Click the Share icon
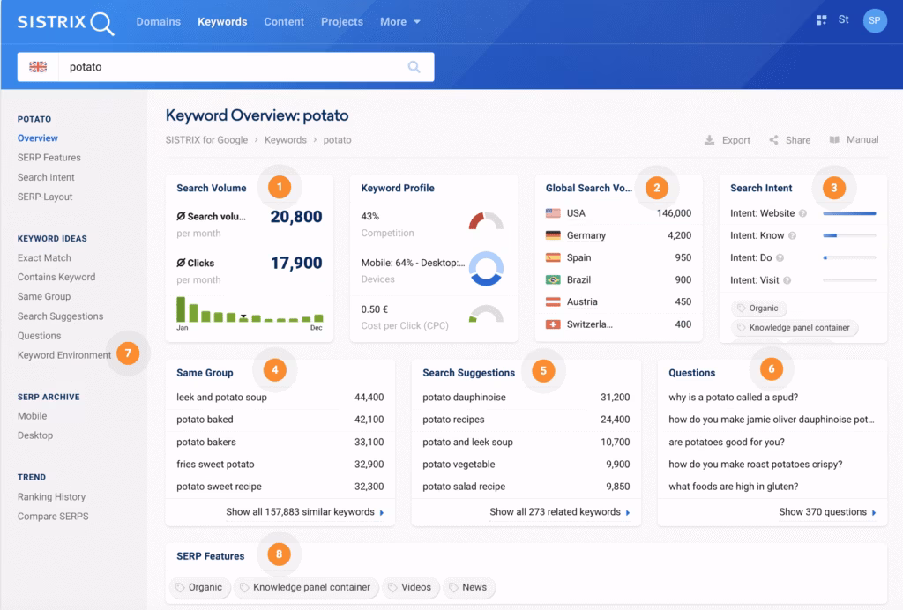Viewport: 903px width, 610px height. 773,140
